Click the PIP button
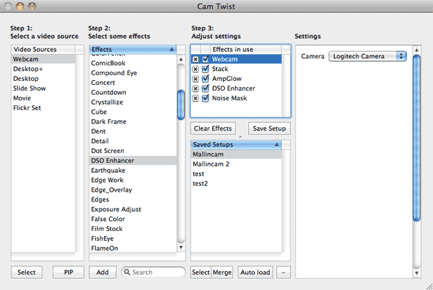This screenshot has width=433, height=290. (68, 272)
